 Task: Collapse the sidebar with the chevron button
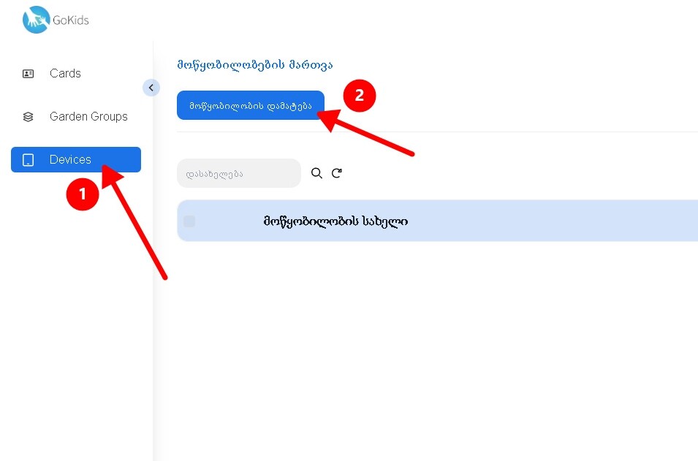(151, 88)
